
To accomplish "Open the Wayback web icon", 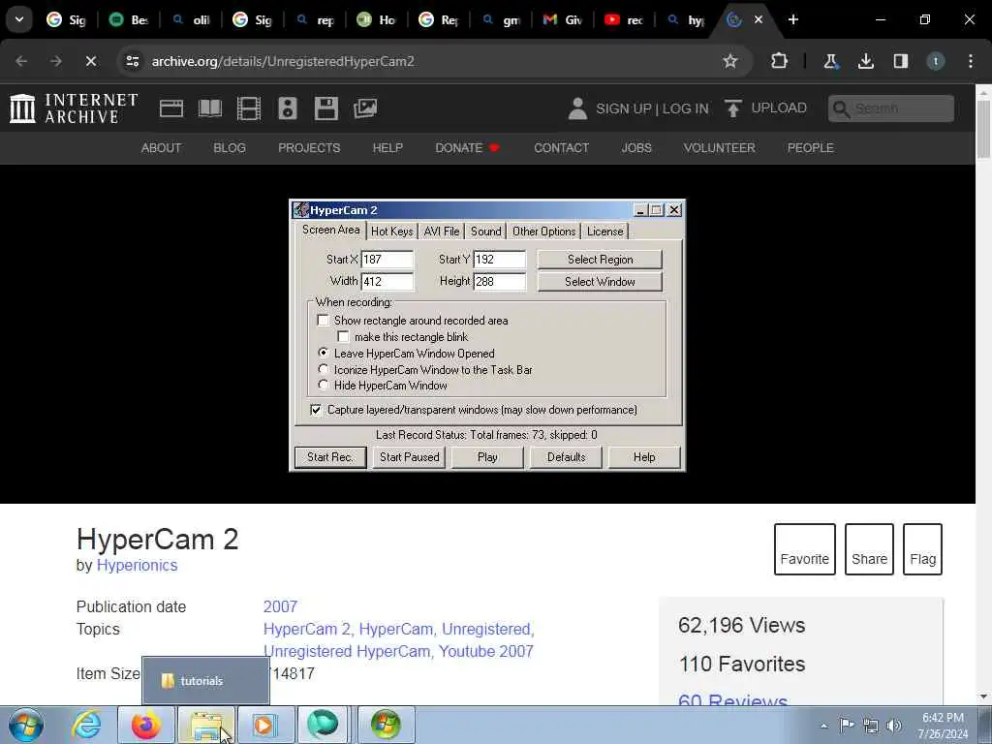I will coord(171,108).
